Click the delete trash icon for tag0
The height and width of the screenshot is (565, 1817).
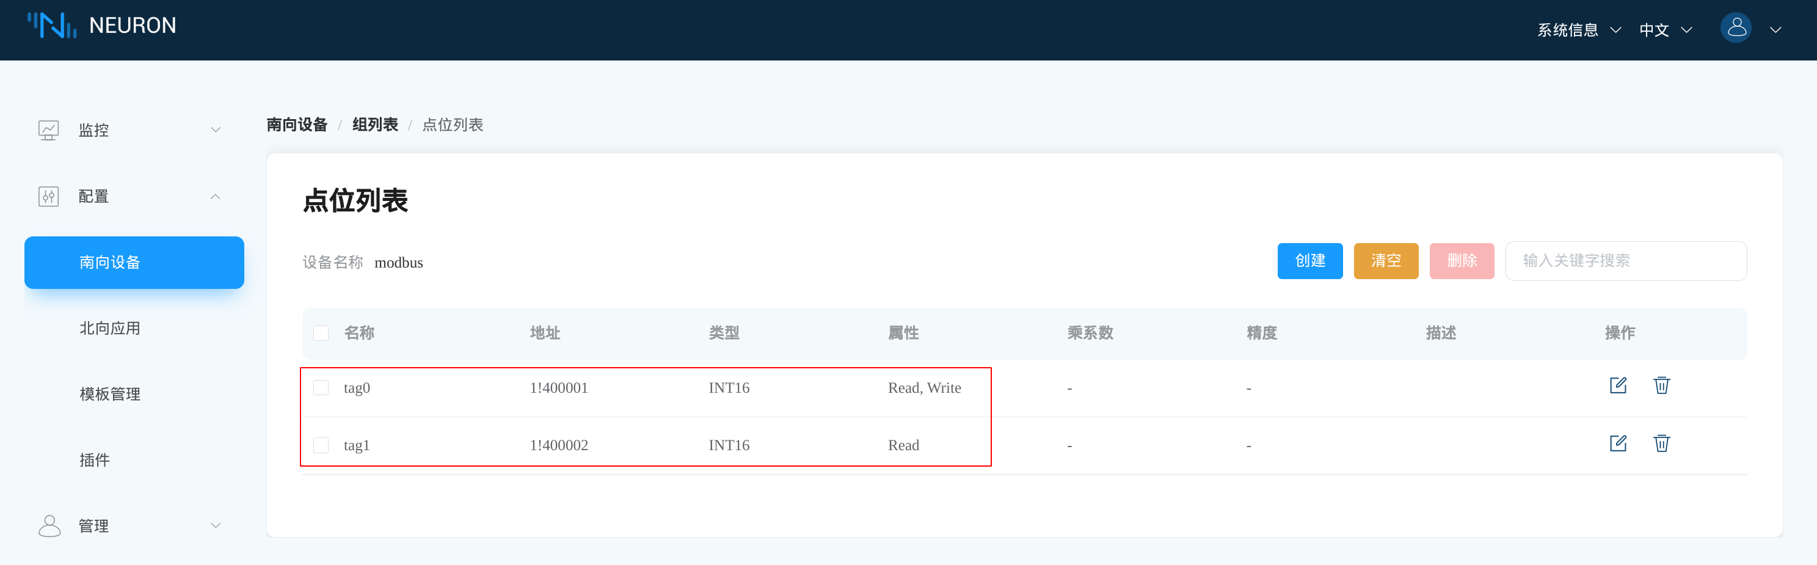coord(1661,386)
